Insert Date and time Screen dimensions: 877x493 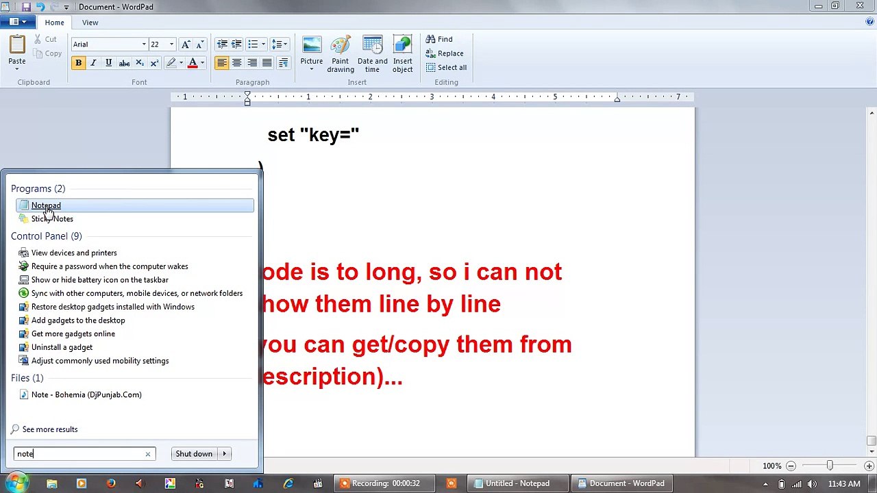click(372, 53)
